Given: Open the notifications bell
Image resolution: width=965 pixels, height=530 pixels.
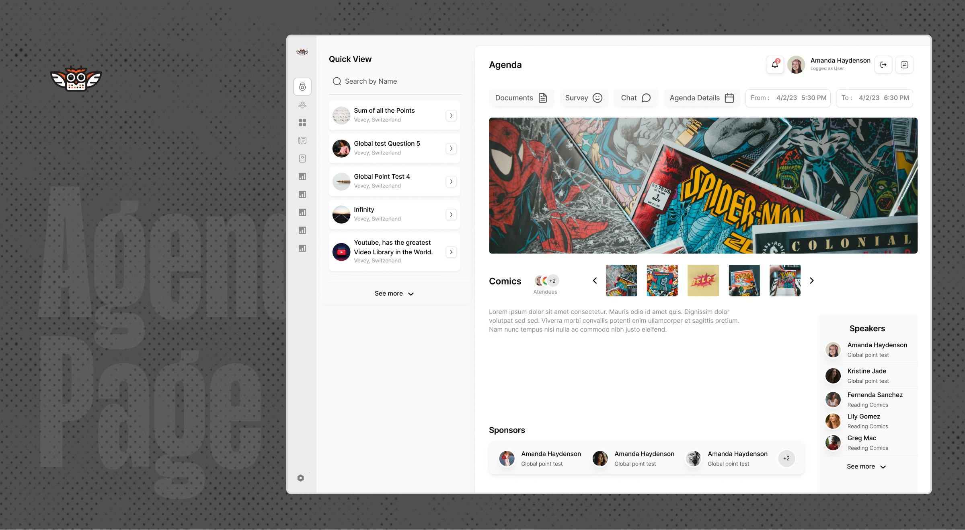Looking at the screenshot, I should pos(775,64).
